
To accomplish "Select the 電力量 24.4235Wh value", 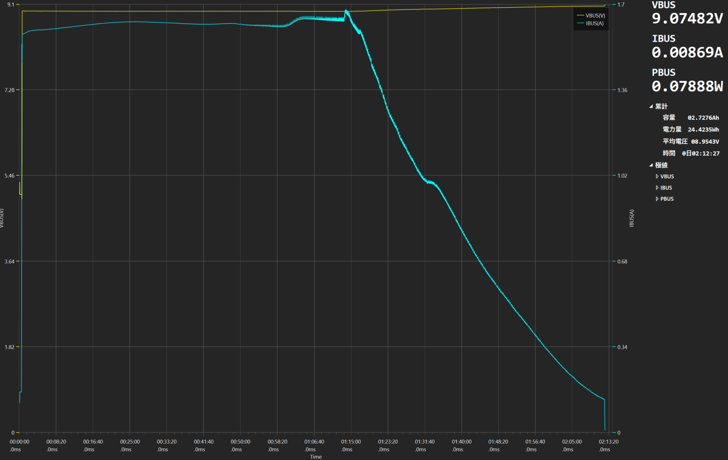I will click(x=703, y=130).
